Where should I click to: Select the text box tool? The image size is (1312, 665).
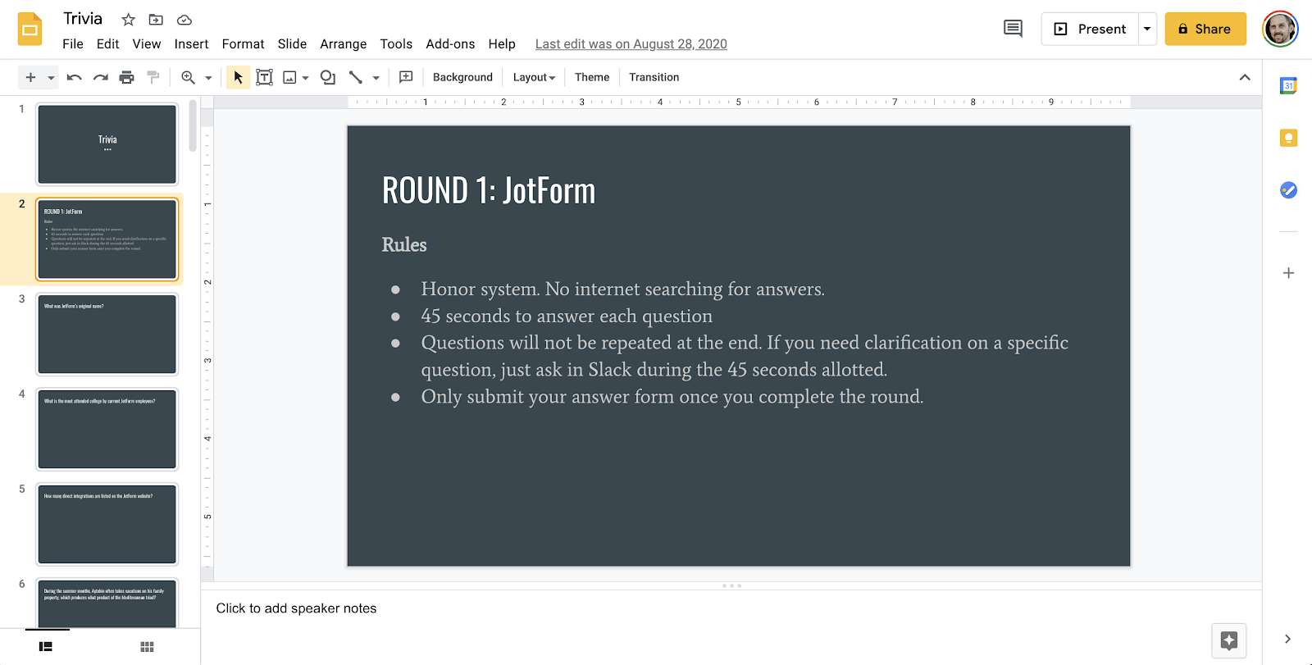(x=264, y=77)
